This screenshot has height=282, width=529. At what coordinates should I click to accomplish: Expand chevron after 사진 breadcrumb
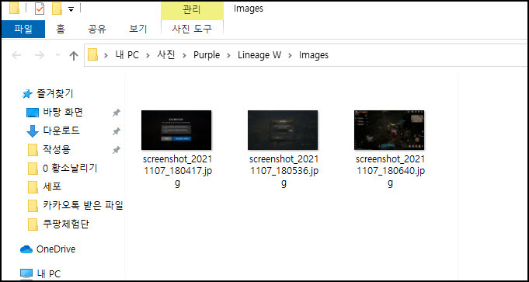[184, 55]
